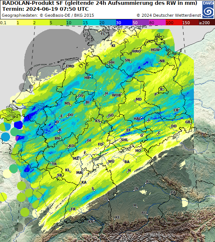Click the WÜ city label
The image size is (215, 242).
click(x=111, y=162)
